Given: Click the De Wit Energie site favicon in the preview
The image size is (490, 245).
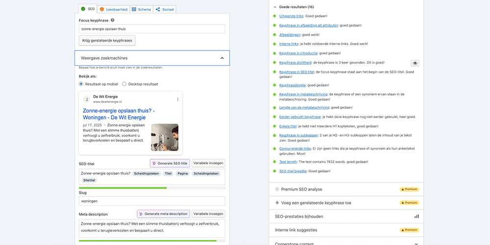Looking at the screenshot, I should click(x=86, y=99).
